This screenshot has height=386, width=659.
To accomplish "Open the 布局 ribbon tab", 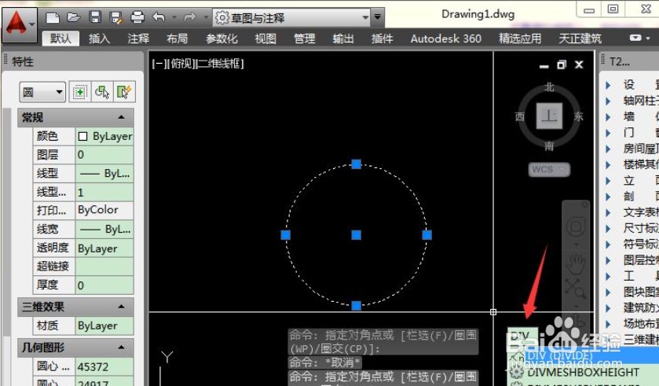I will point(177,39).
